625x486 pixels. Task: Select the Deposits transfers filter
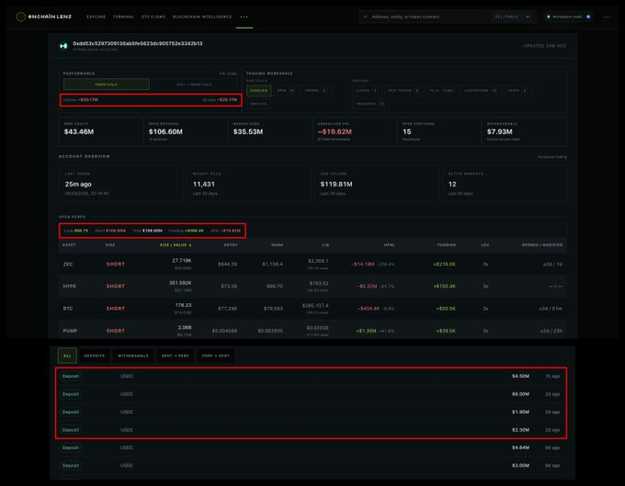pos(95,356)
